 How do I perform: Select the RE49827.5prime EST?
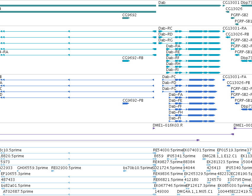pos(154,165)
